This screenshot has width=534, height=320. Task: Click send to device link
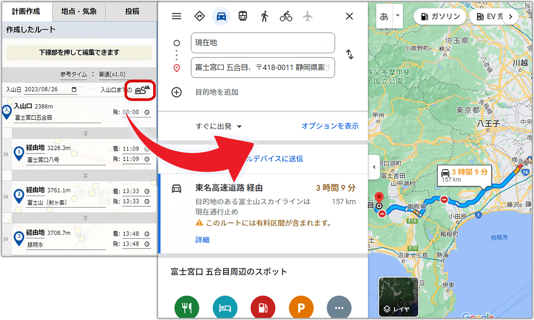(x=275, y=159)
